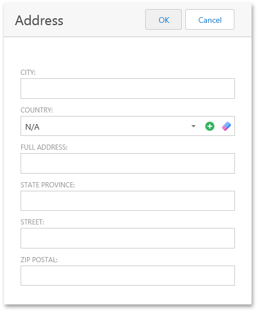Click the CITY field label
259x313 pixels.
[28, 73]
